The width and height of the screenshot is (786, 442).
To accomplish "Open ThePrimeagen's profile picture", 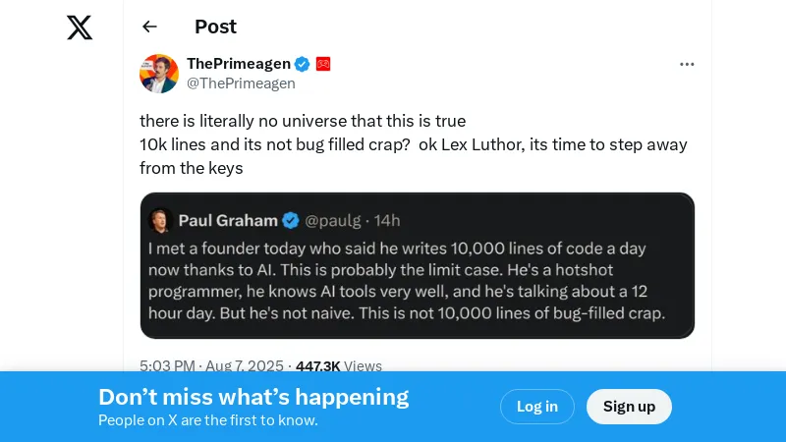I will click(x=159, y=74).
